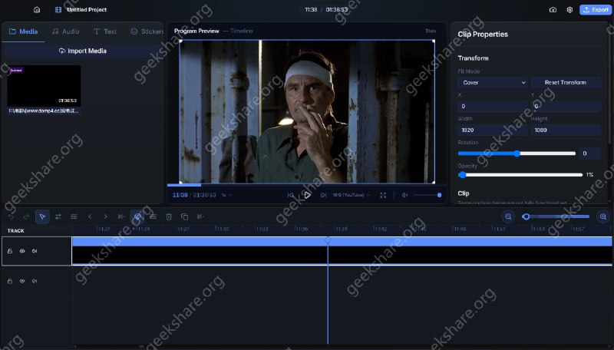Toggle the link clips icon
This screenshot has width=614, height=350.
[137, 216]
